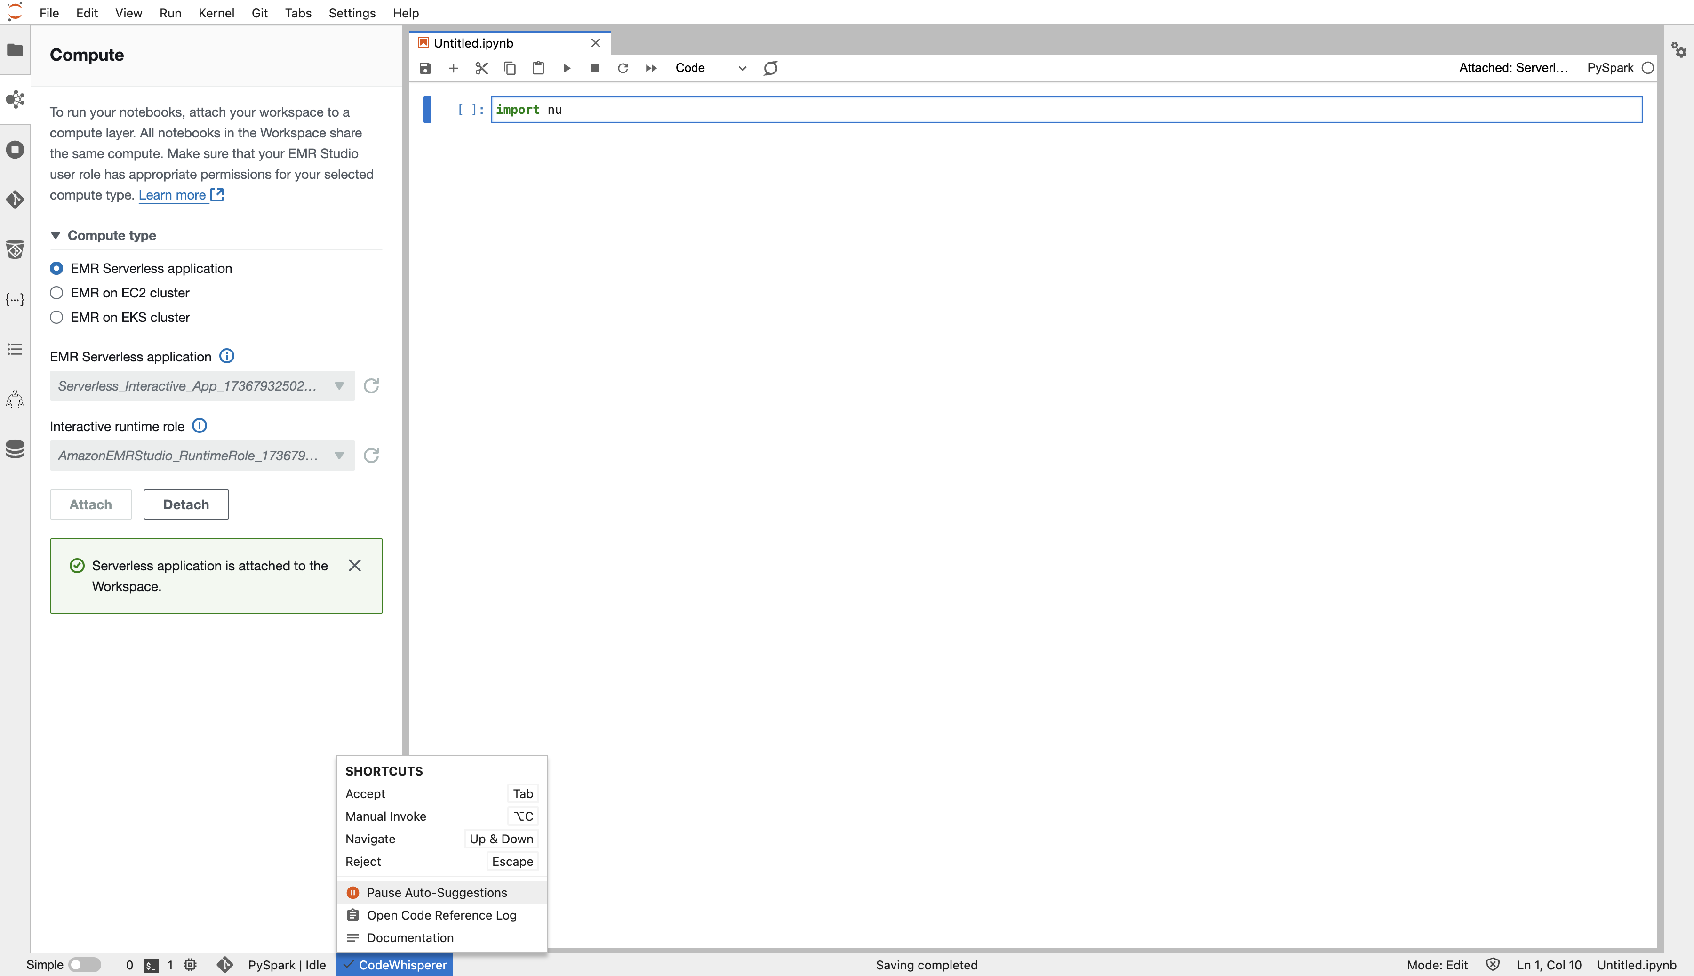Image resolution: width=1694 pixels, height=976 pixels.
Task: Click CodeWhisperer status bar button
Action: click(395, 965)
